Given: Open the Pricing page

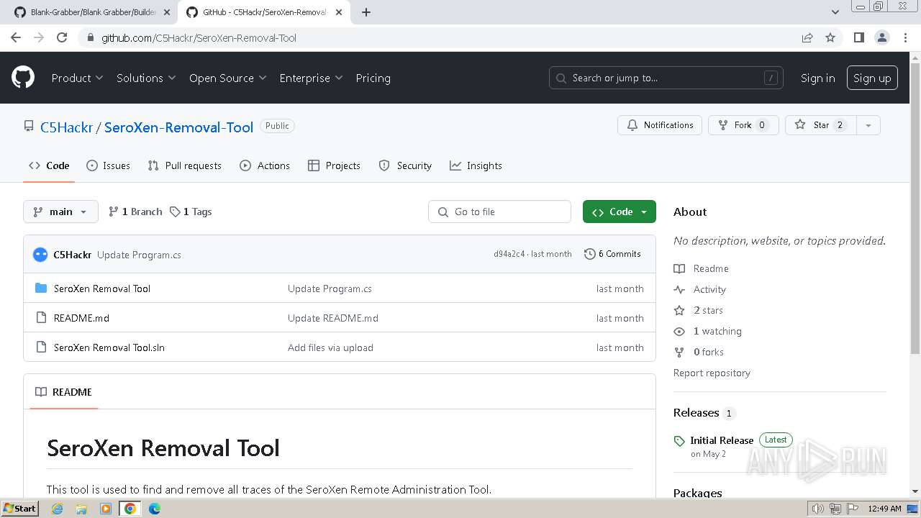Looking at the screenshot, I should pyautogui.click(x=373, y=78).
